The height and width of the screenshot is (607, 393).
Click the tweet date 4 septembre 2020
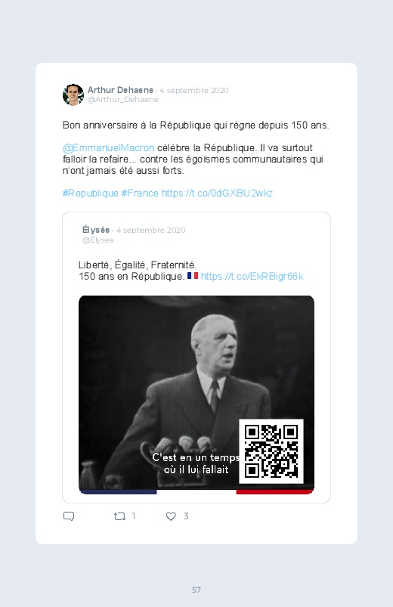194,90
